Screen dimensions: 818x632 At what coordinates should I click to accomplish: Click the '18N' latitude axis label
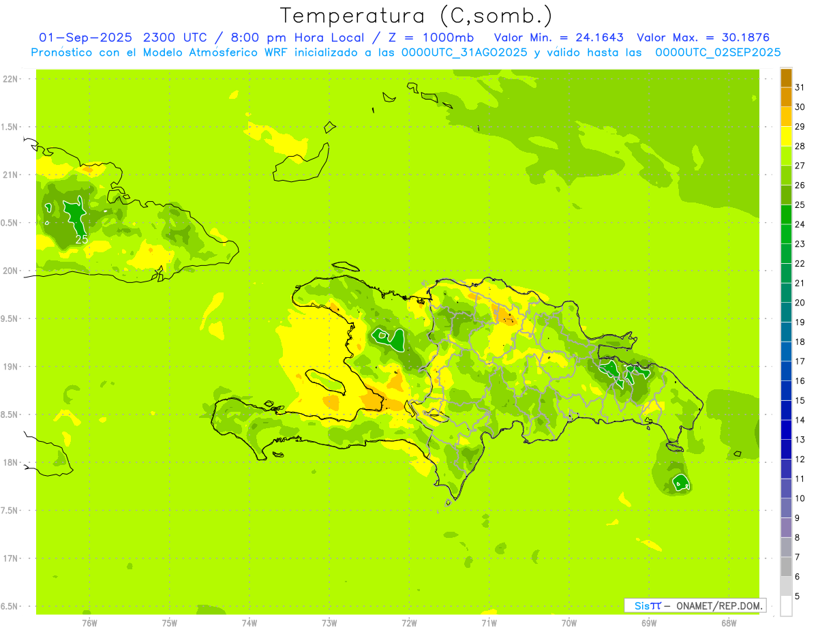pyautogui.click(x=12, y=462)
